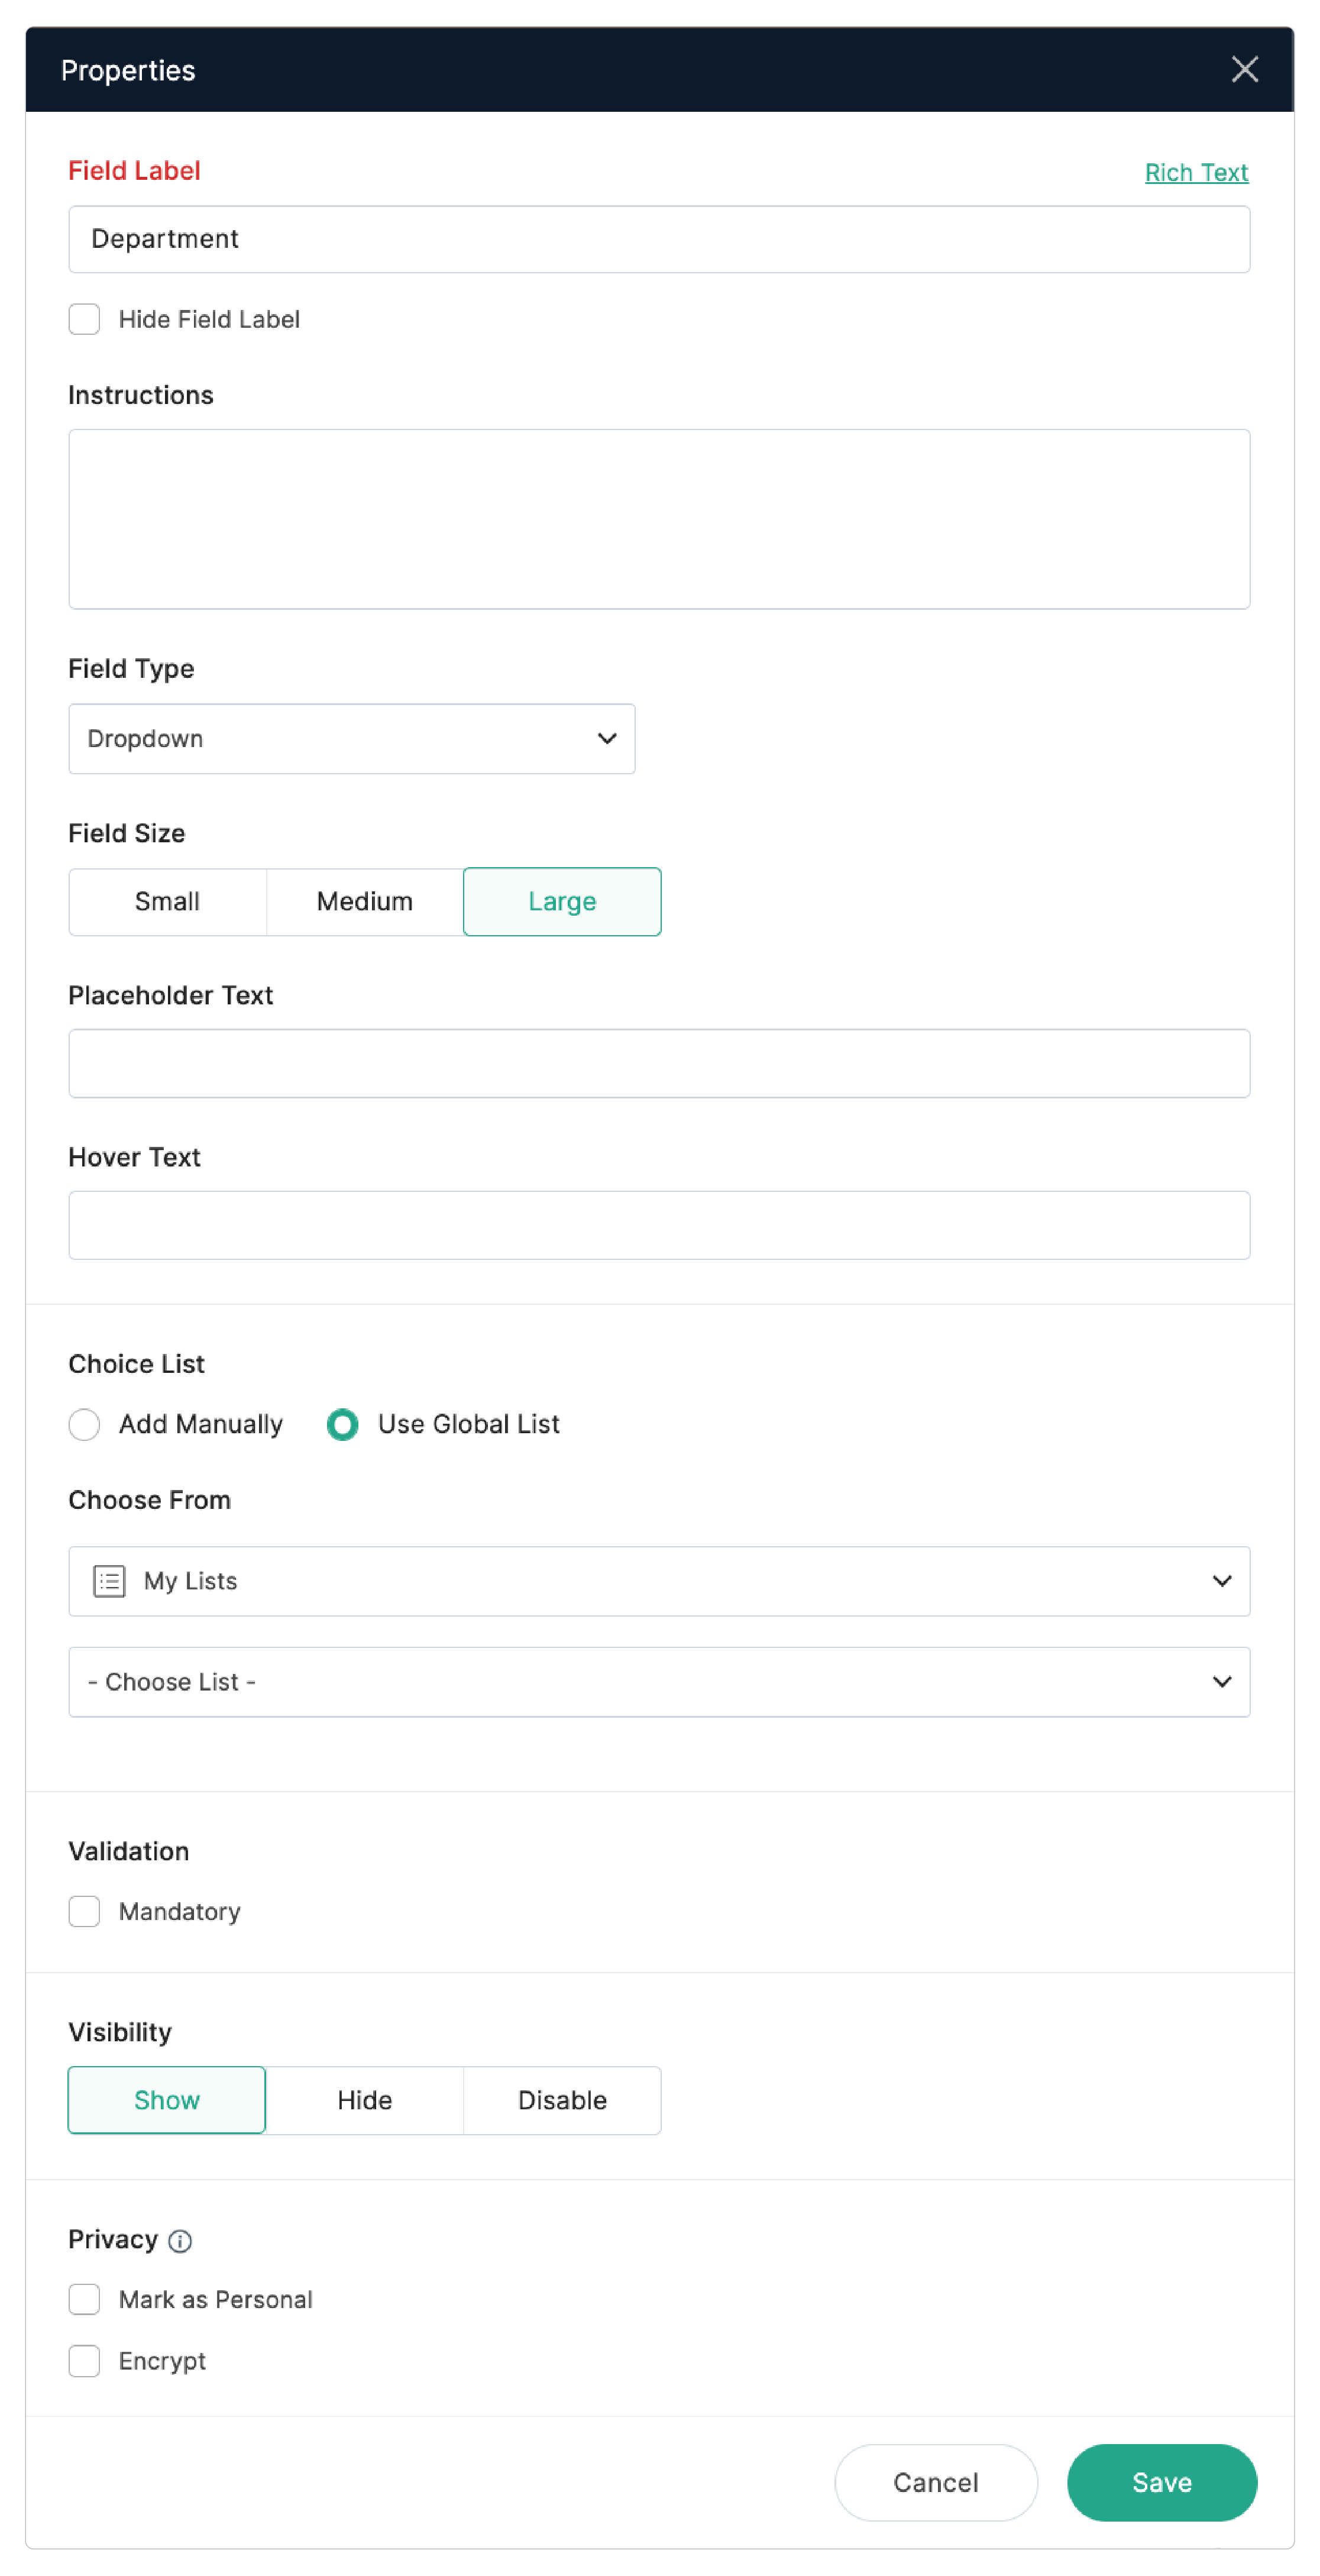Open the Rich Text editor link
The width and height of the screenshot is (1320, 2576).
point(1196,172)
